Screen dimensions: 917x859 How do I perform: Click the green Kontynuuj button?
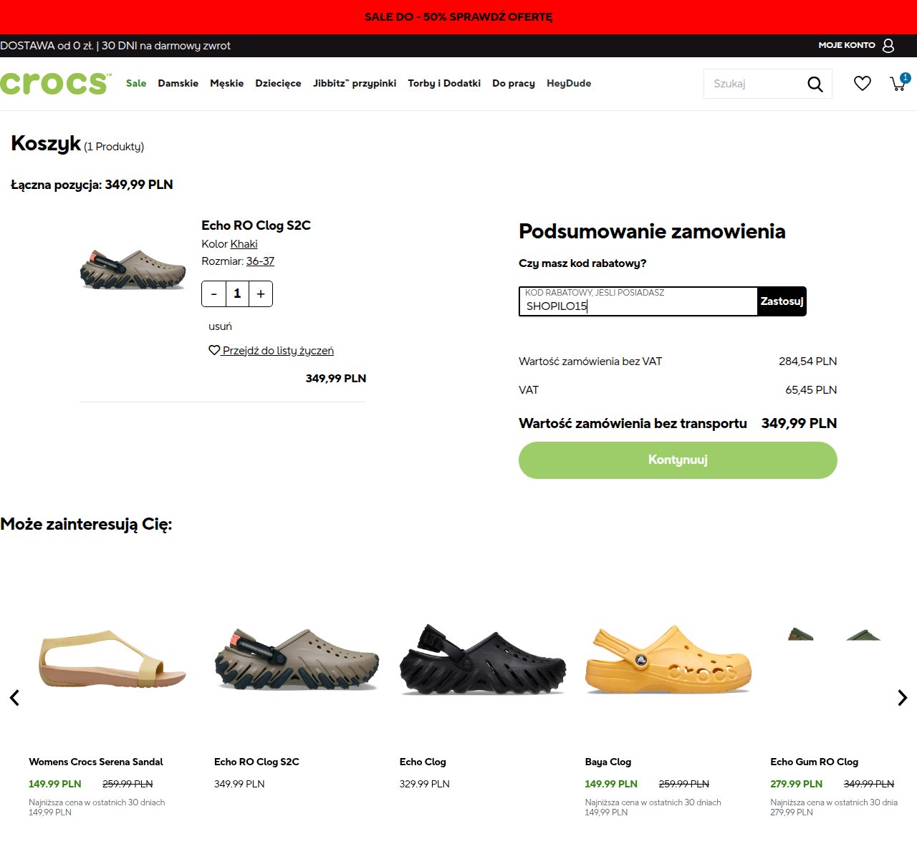pos(678,460)
